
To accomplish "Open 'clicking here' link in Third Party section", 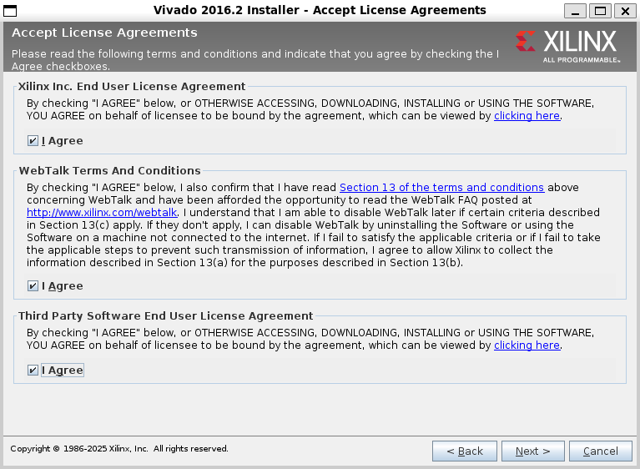I will tap(527, 345).
